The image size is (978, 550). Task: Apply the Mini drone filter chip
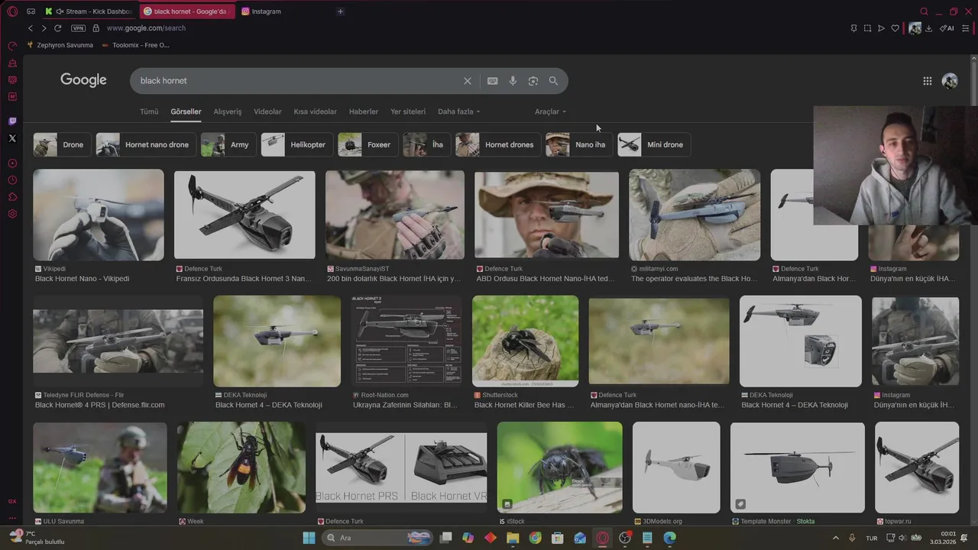tap(654, 144)
